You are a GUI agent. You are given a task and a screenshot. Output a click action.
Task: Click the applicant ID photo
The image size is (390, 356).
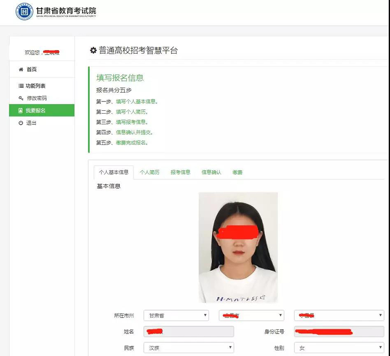238,248
